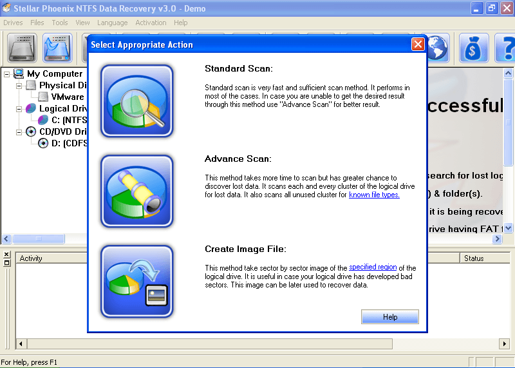Click right arrow of info pane horizontal scrollbar
The height and width of the screenshot is (368, 515).
(x=497, y=238)
